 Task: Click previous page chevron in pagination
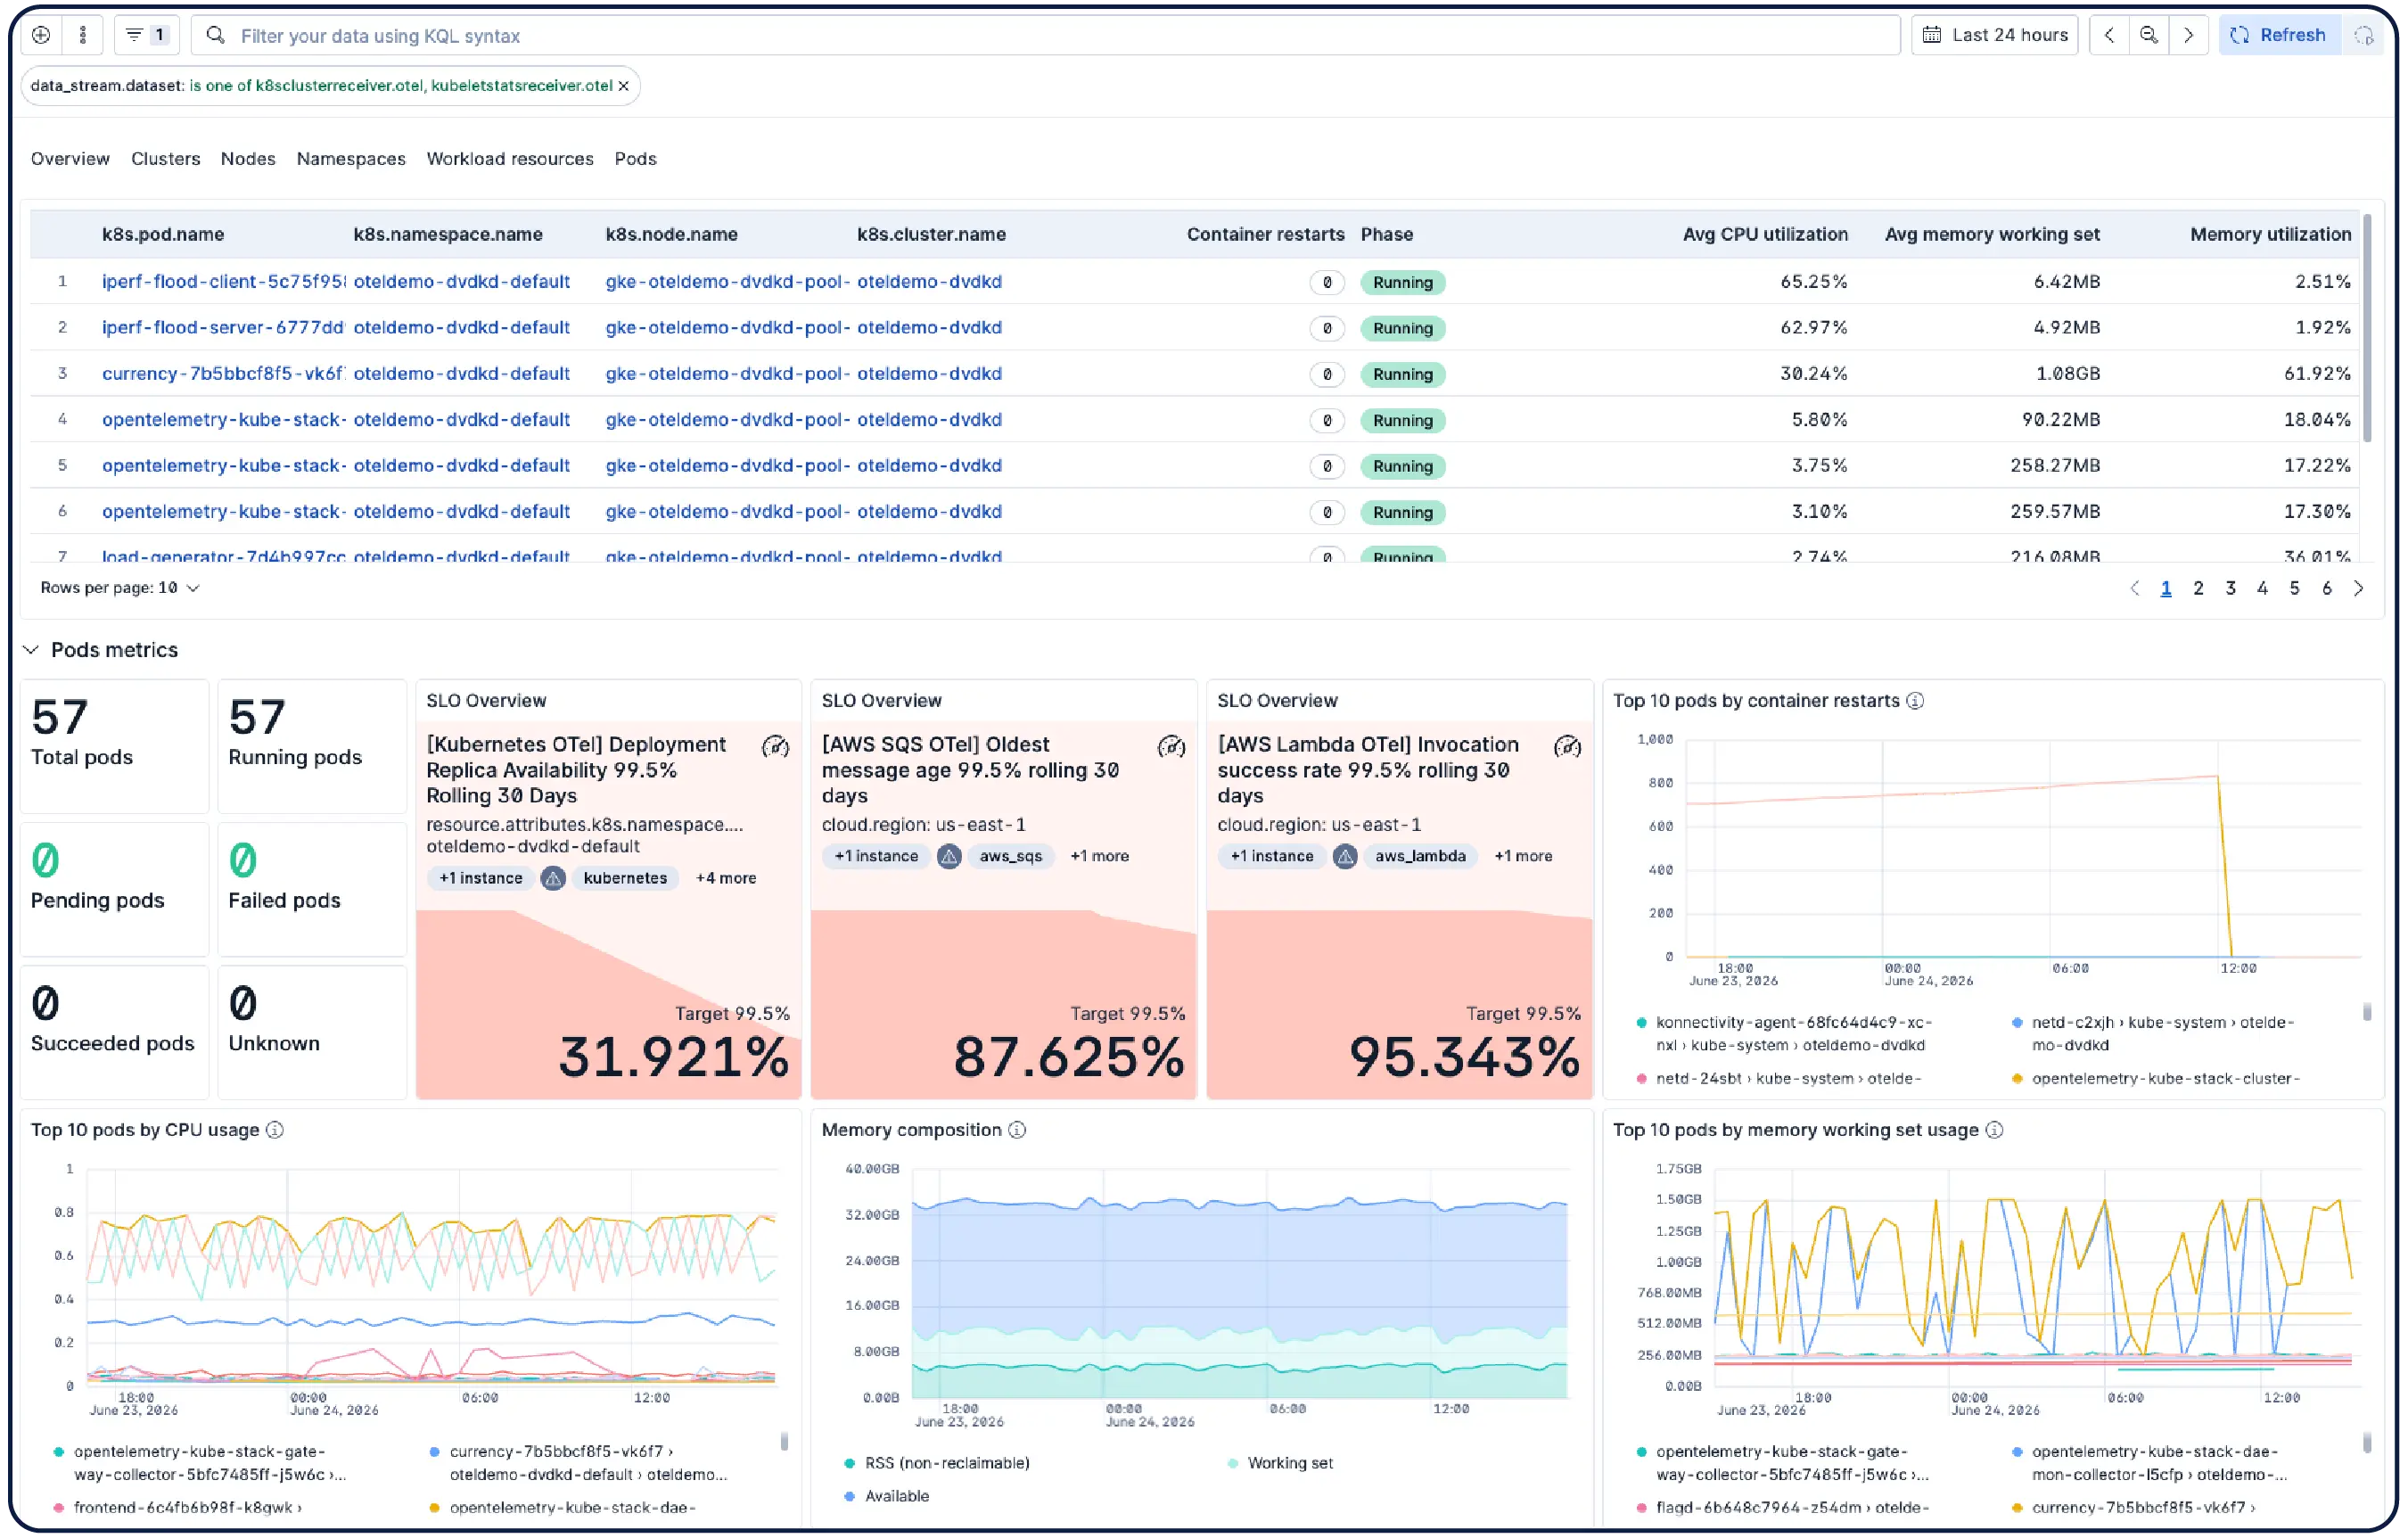tap(2134, 589)
